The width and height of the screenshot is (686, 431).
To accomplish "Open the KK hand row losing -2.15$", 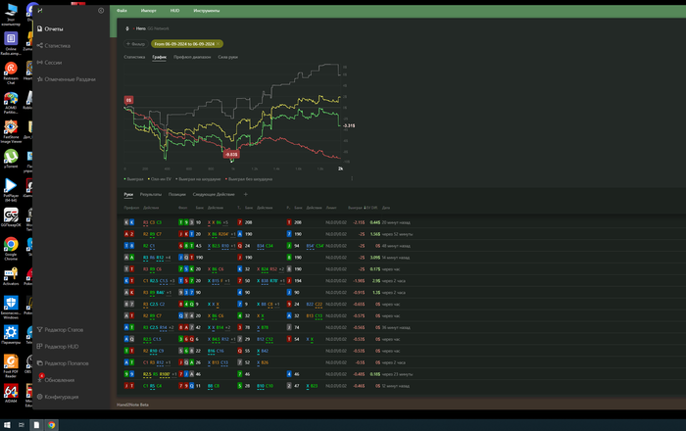I will tap(401, 222).
